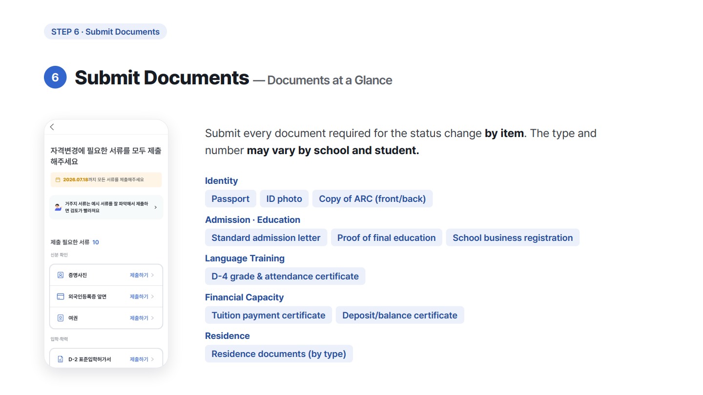Click the Deposit/balance certificate tag
Screen dimensions: 703x395
[400, 315]
